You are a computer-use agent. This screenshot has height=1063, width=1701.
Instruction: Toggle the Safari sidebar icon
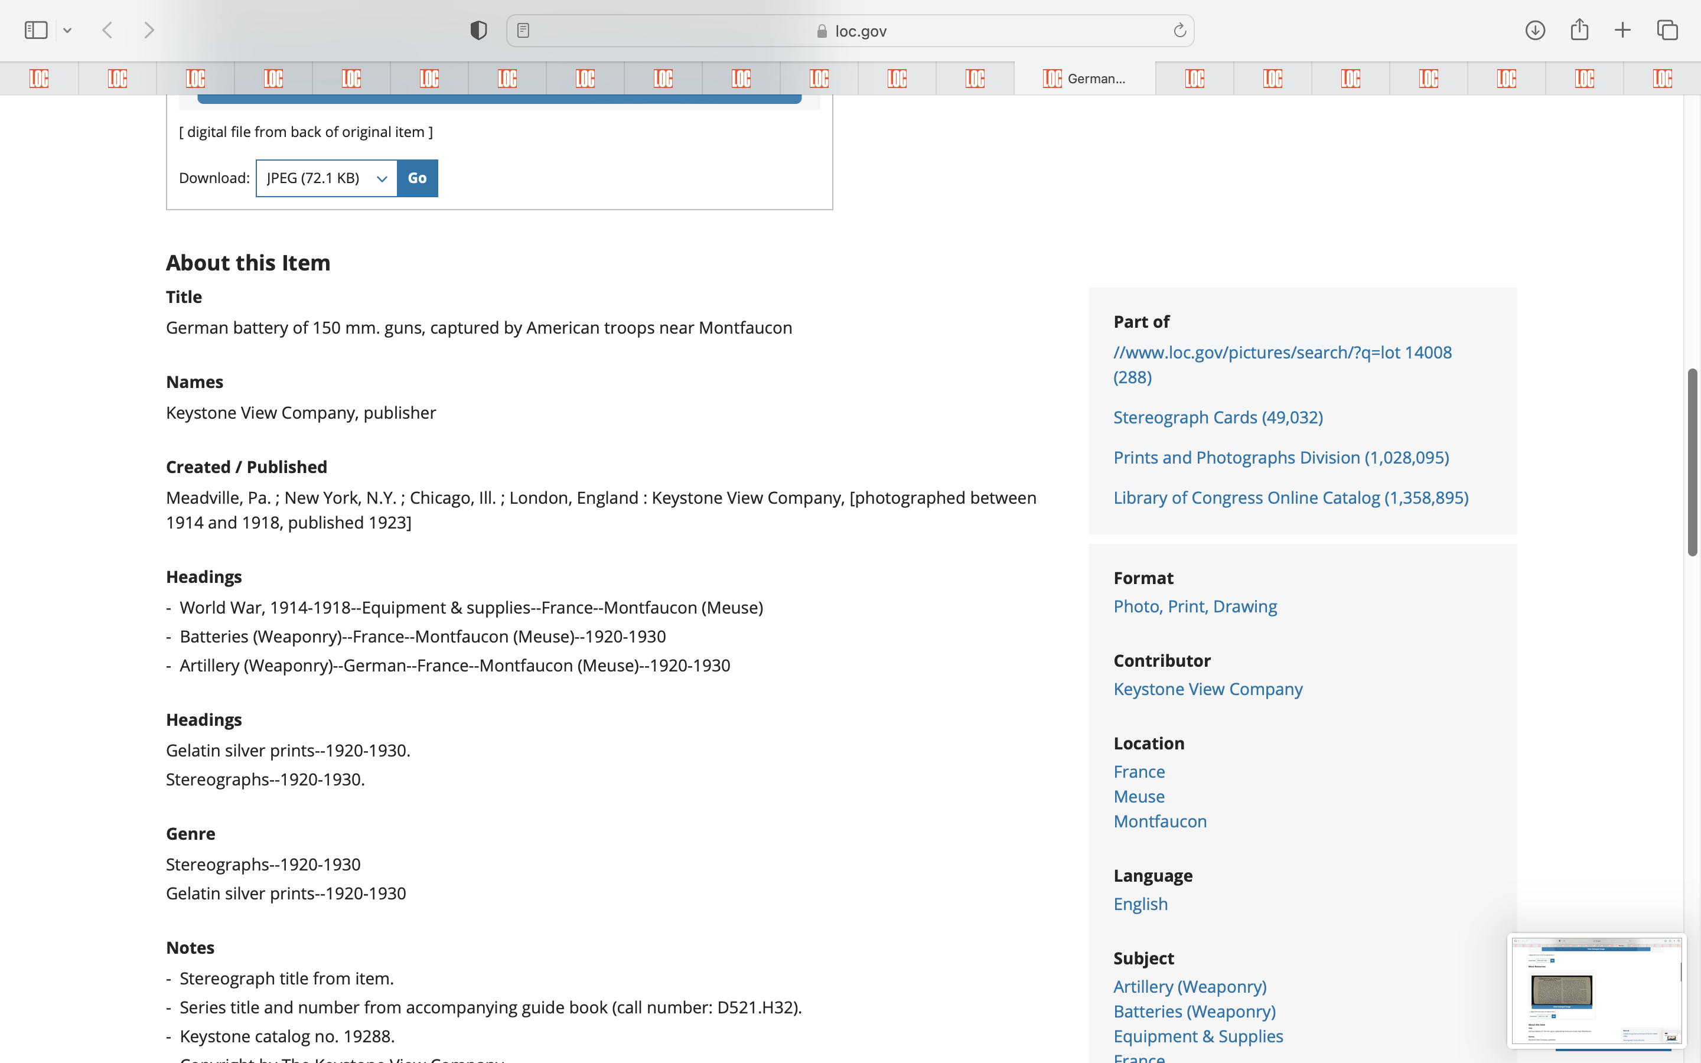click(35, 30)
